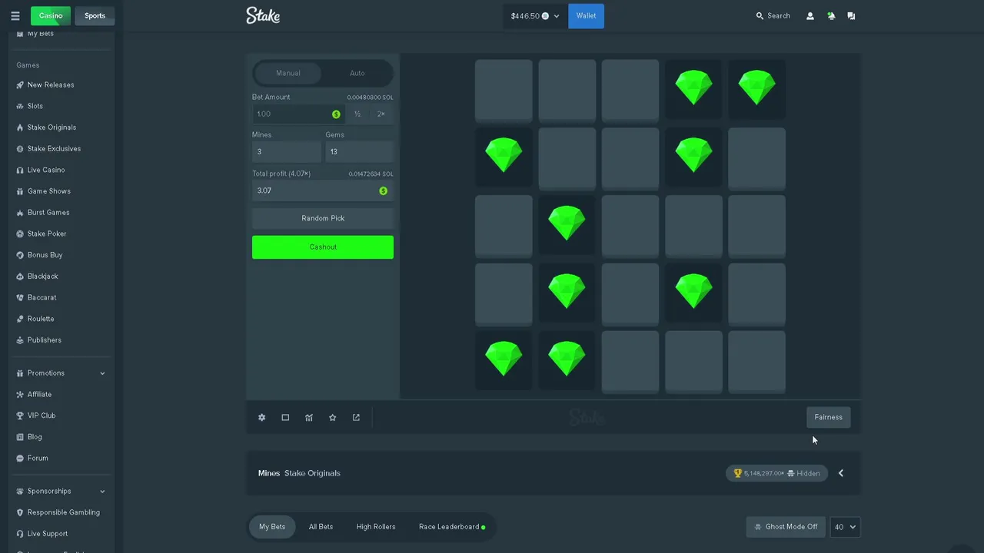Open the hamburger menu icon
The width and height of the screenshot is (984, 553).
point(15,15)
